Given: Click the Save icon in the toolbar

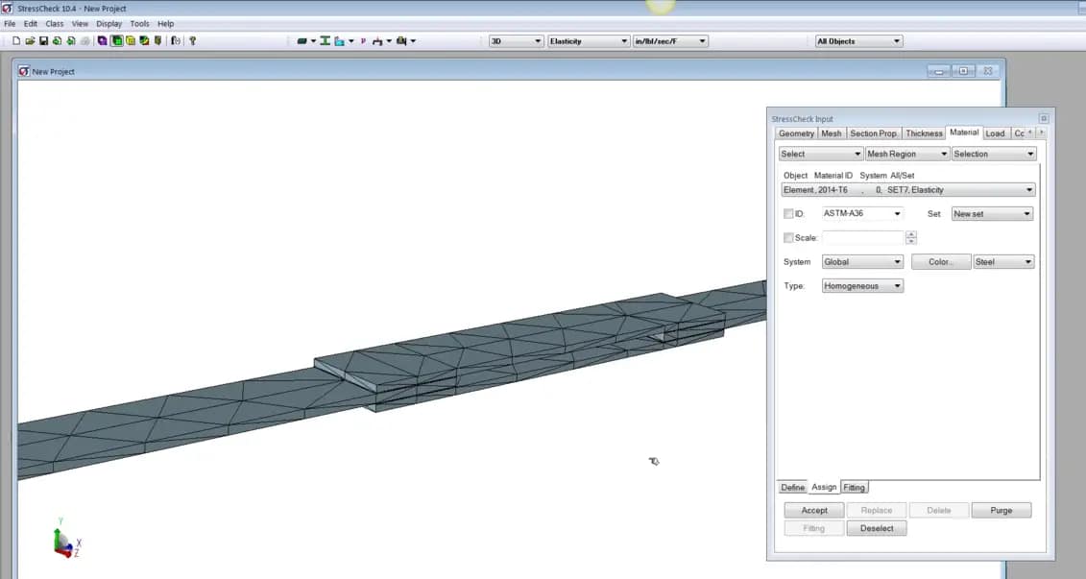Looking at the screenshot, I should point(44,40).
